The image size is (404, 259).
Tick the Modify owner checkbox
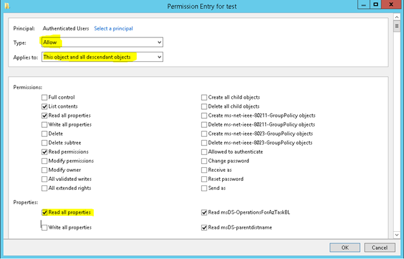coord(45,170)
